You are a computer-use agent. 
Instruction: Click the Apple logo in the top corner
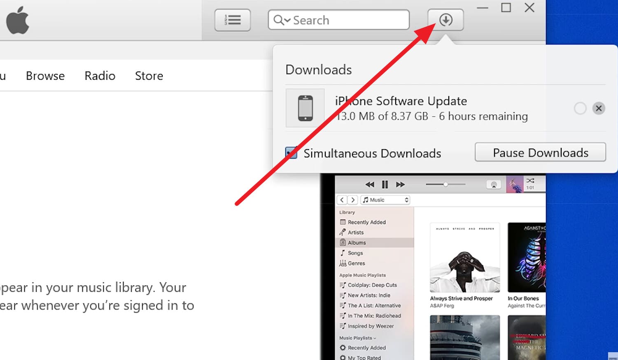(17, 19)
